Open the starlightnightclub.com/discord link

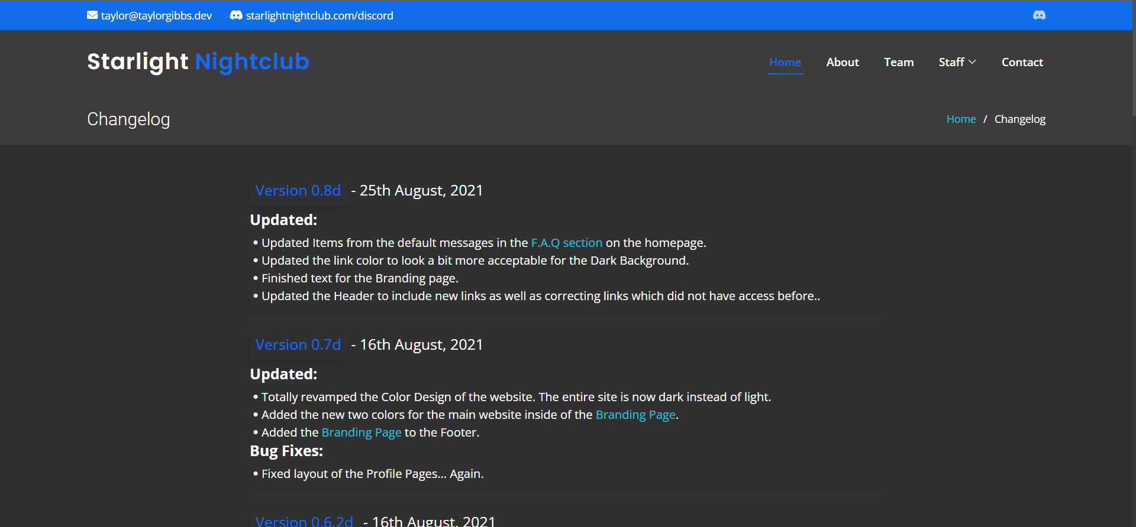[319, 16]
